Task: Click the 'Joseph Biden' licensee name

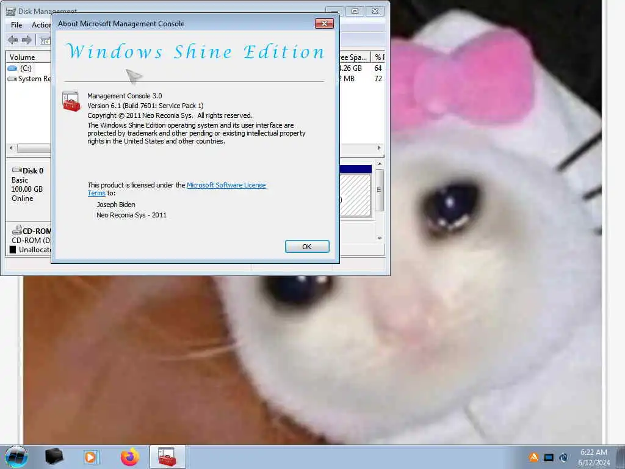Action: pos(115,205)
